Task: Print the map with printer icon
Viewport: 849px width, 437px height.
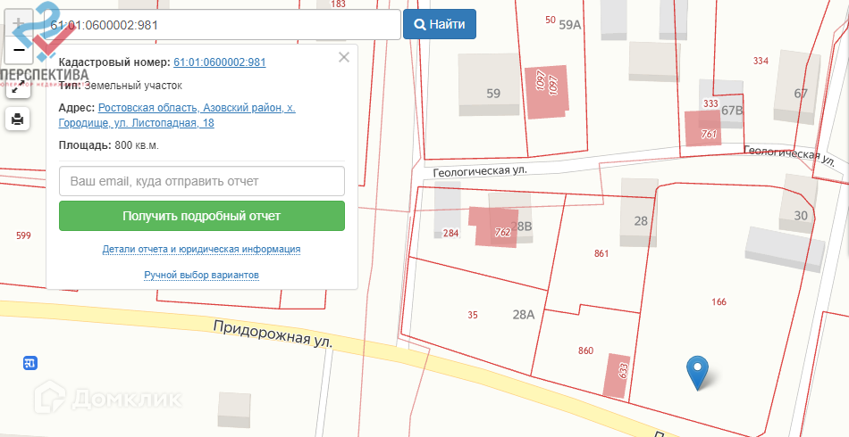Action: point(18,119)
